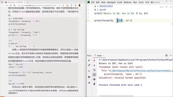Open the Refactor menu
This screenshot has width=173, height=97.
(128, 2)
